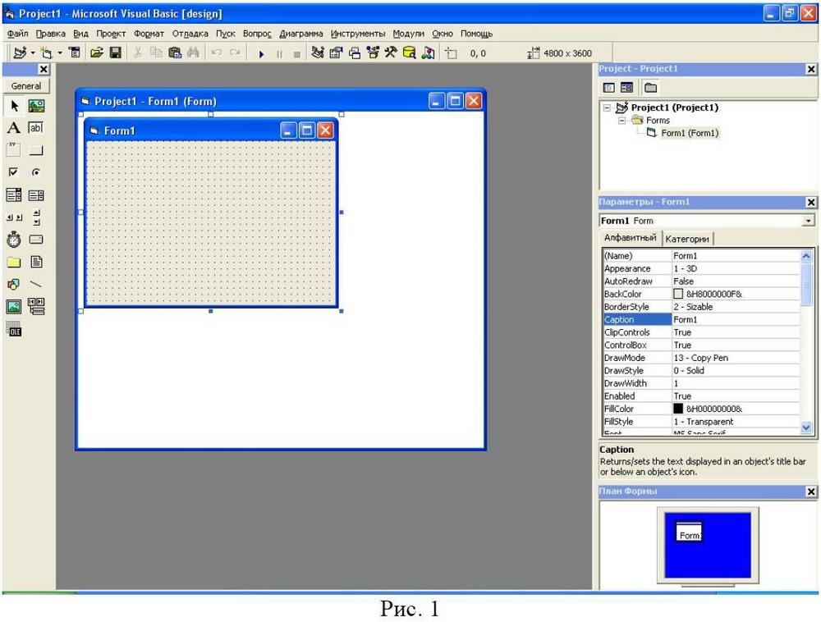Collapse the Forms folder in project tree
This screenshot has height=622, width=821.
click(622, 121)
